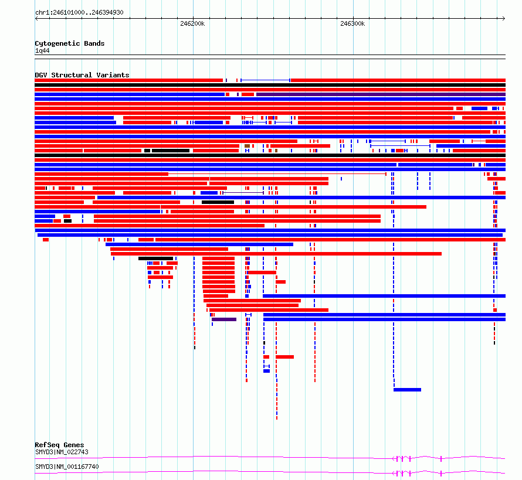
Task: Select the SMYD3|NM_001167740 gene label
Action: tap(67, 467)
